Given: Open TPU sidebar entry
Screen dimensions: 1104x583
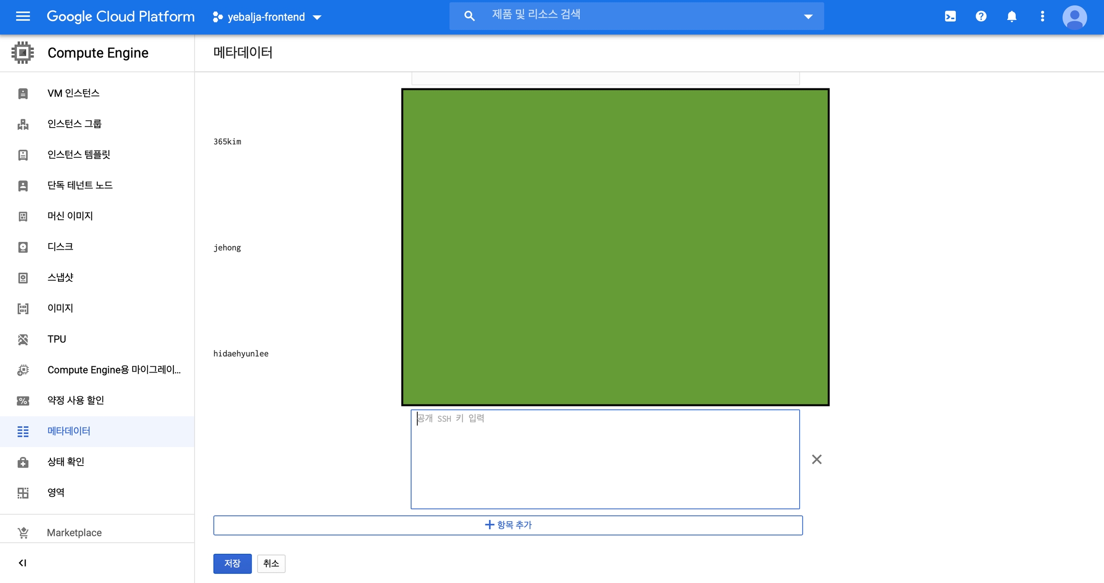Looking at the screenshot, I should coord(57,339).
